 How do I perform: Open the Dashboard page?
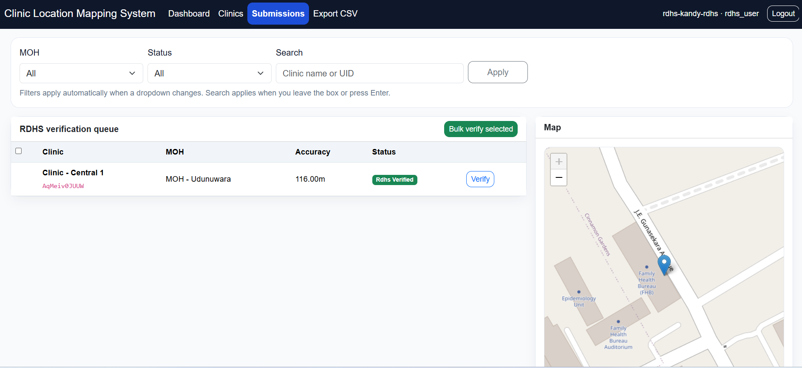pos(189,14)
